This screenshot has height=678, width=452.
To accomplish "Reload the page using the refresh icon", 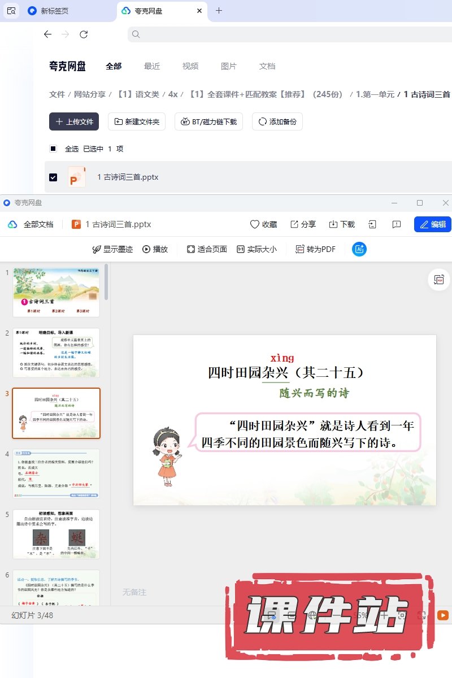I will tap(84, 34).
